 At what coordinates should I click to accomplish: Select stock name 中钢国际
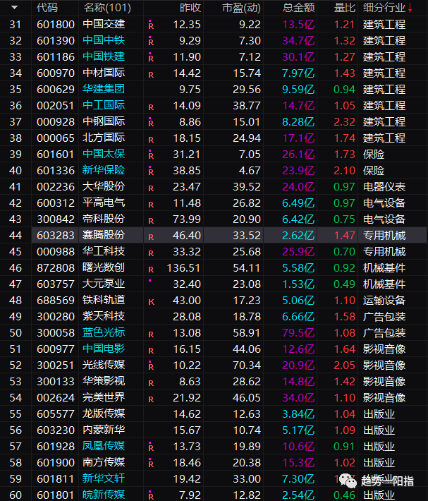point(104,121)
